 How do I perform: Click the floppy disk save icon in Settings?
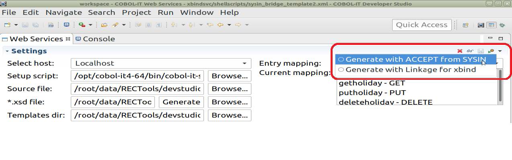[481, 51]
